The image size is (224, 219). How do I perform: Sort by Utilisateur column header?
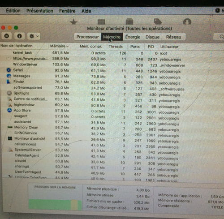click(169, 47)
